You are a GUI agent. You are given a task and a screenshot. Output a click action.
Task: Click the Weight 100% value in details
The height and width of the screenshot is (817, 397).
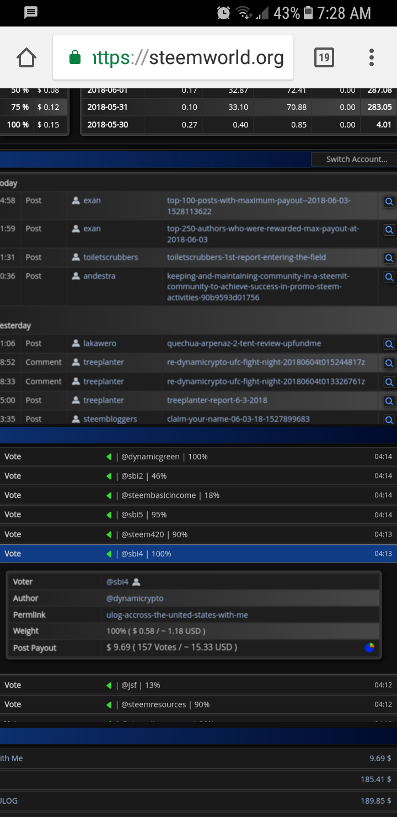click(156, 631)
